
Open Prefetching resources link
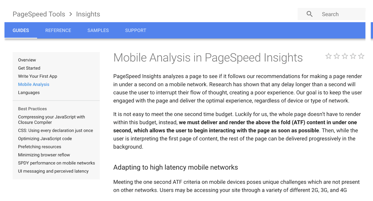pyautogui.click(x=40, y=147)
